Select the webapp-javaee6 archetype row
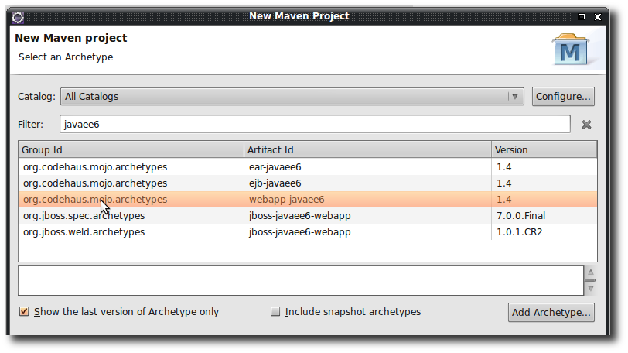 pyautogui.click(x=308, y=200)
